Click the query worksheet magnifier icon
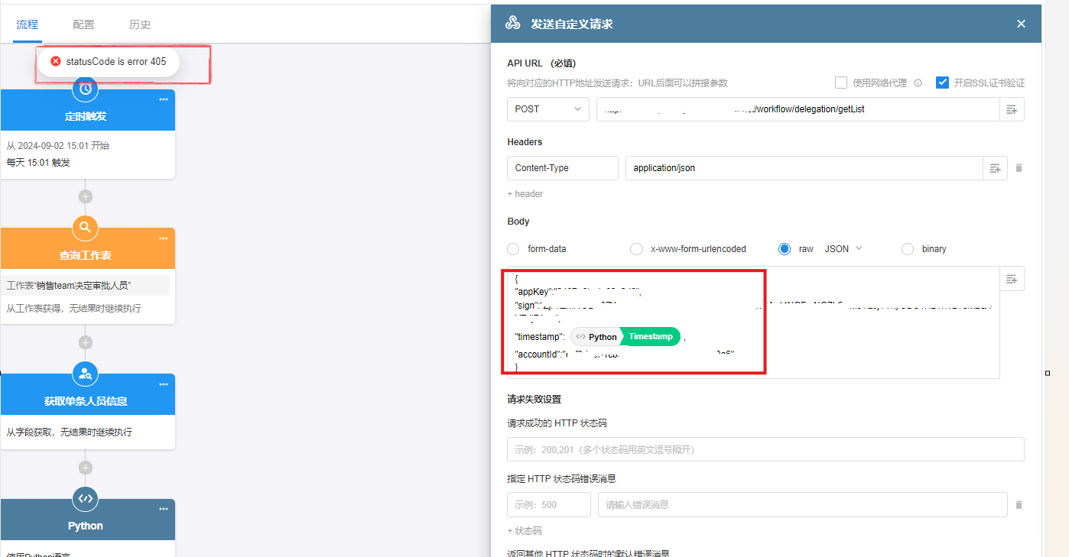Image resolution: width=1069 pixels, height=557 pixels. (x=86, y=227)
